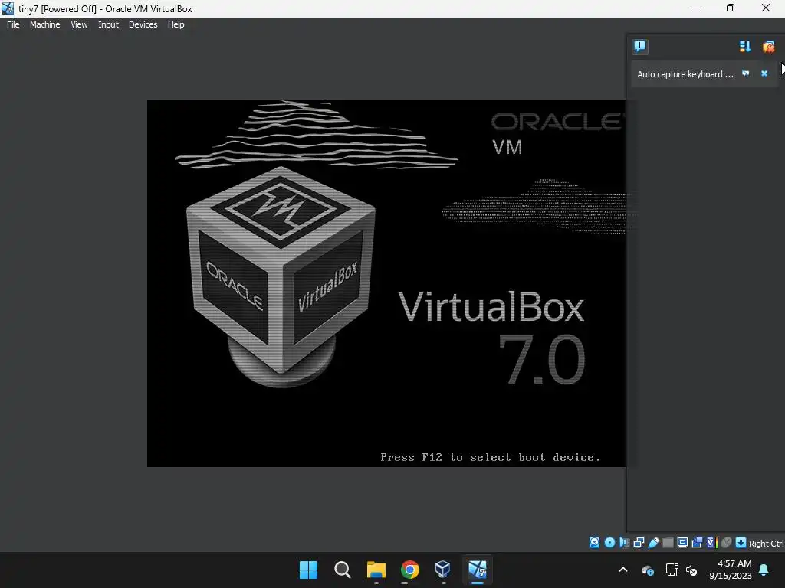Close the tiny7 VirtualBox window

766,8
